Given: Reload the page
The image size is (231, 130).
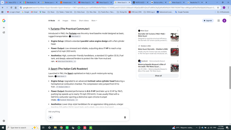Looking at the screenshot, I should click(11, 8).
